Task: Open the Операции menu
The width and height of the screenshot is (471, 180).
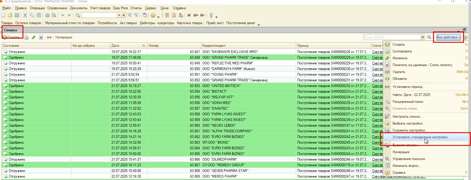Action: coord(37,8)
